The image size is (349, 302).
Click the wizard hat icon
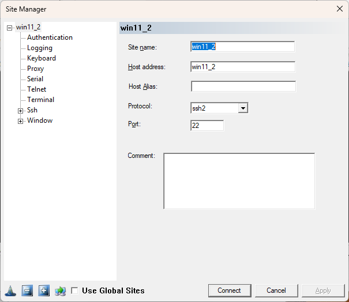pos(9,290)
